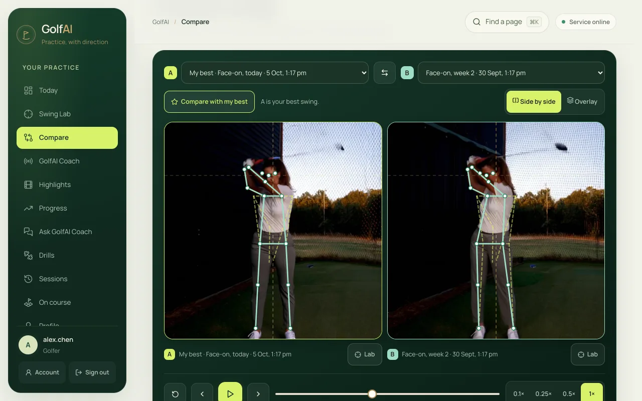Click the Highlights film icon
This screenshot has width=642, height=401.
coord(29,185)
